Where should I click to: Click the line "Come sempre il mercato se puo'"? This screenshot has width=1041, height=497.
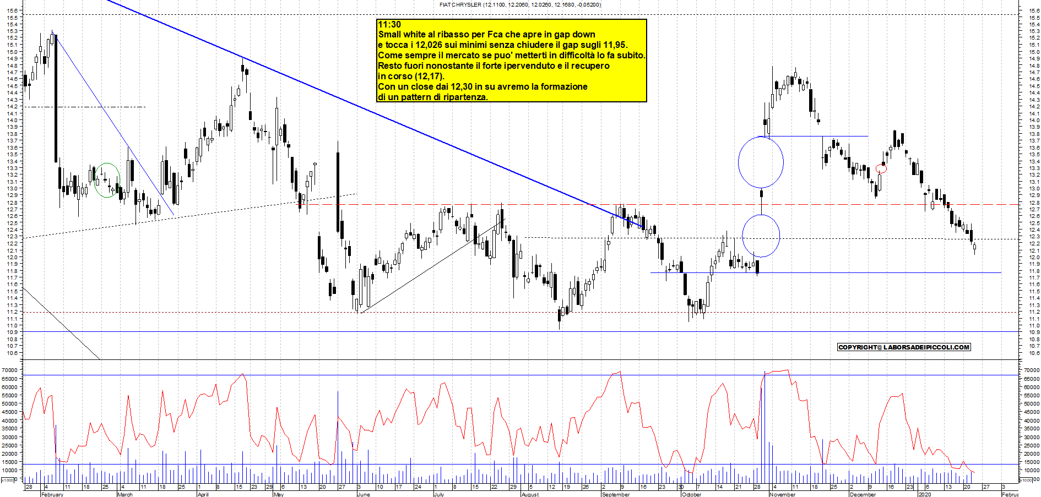click(x=511, y=56)
